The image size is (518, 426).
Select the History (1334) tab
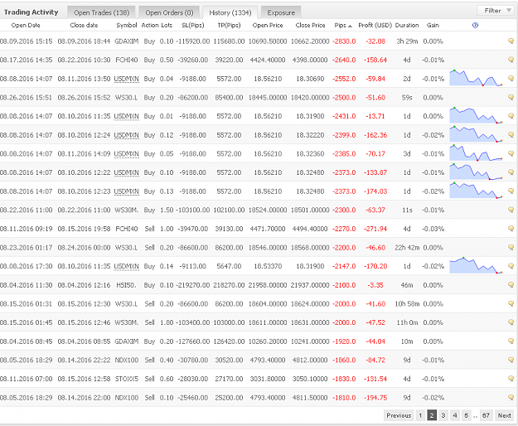click(230, 12)
